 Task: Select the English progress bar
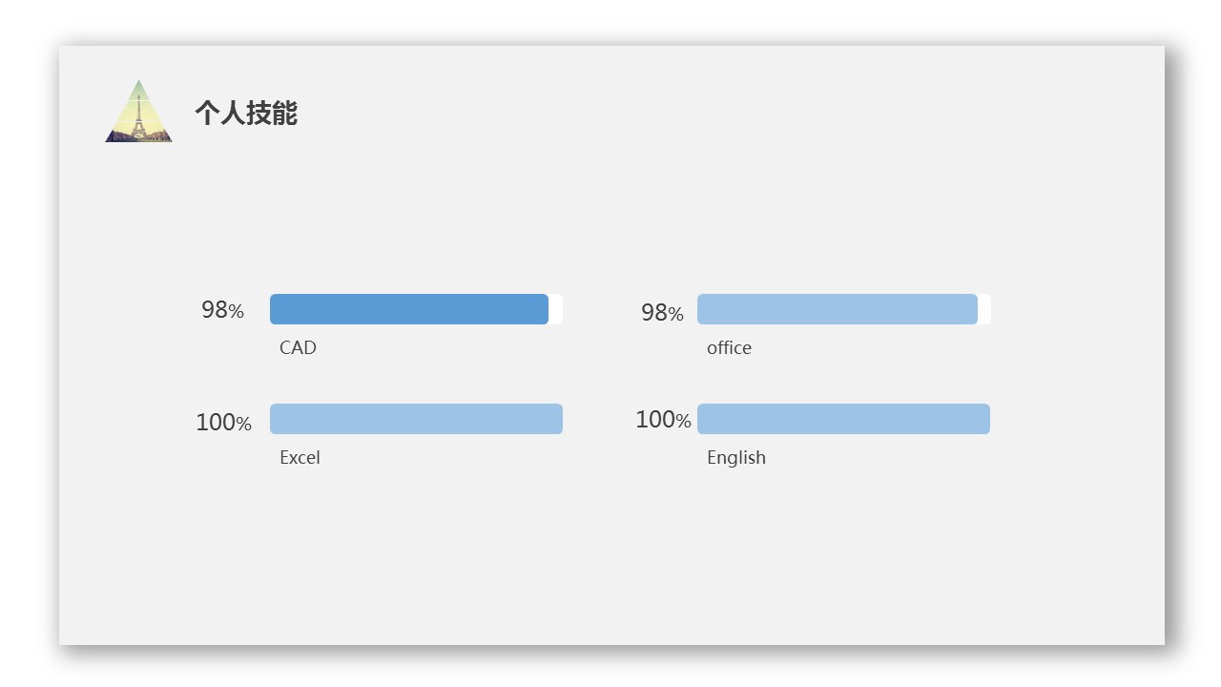click(843, 419)
